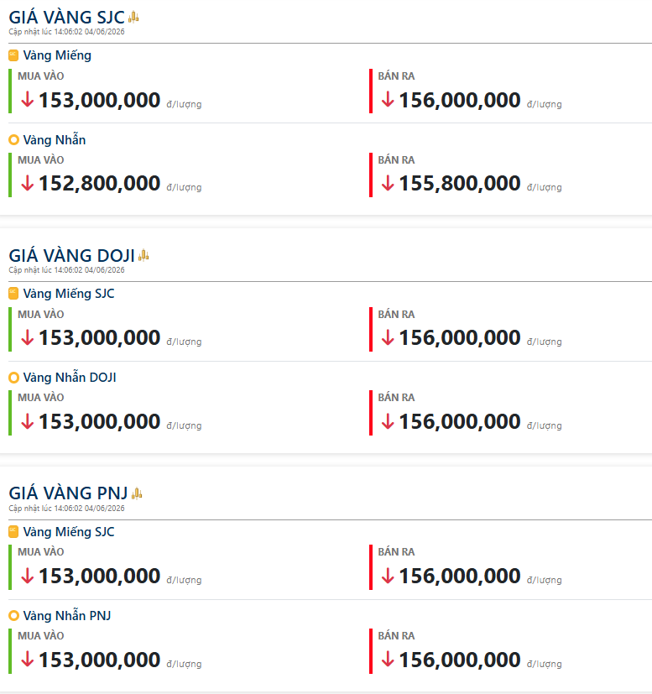Click the SJC update timestamp text
The width and height of the screenshot is (652, 694).
67,32
